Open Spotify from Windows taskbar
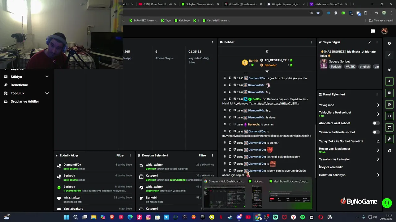Viewport: 396px width, 222px height. point(303,217)
